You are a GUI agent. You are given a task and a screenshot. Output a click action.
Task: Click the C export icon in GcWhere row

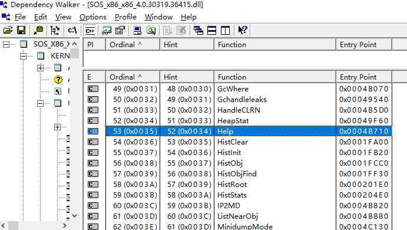(93, 89)
